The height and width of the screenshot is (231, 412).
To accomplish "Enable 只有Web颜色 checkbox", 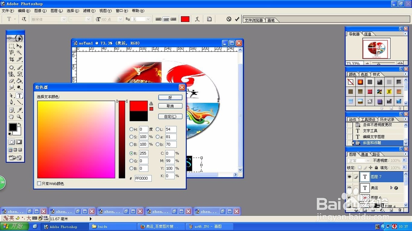I will coord(39,184).
